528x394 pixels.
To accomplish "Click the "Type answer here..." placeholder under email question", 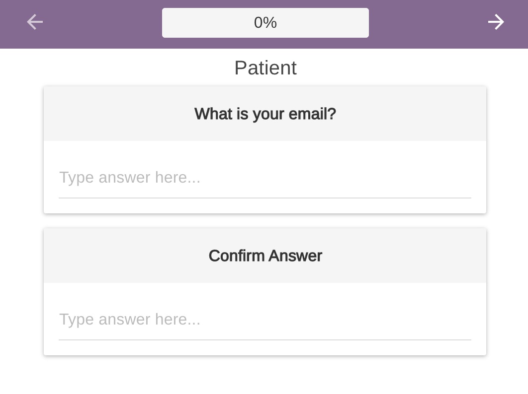I will pyautogui.click(x=130, y=178).
